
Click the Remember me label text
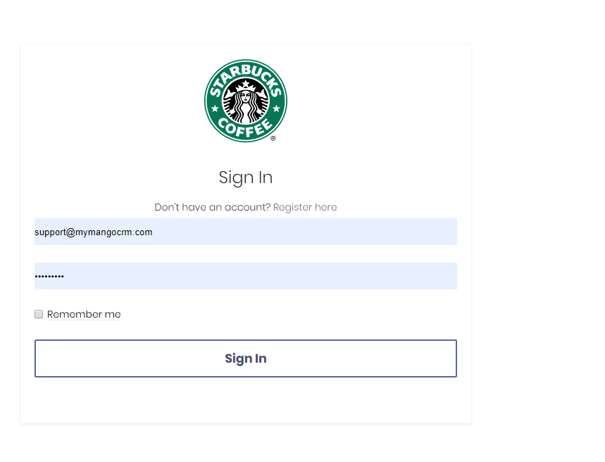tap(84, 314)
